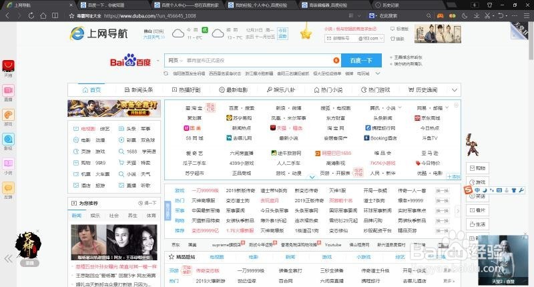The height and width of the screenshot is (287, 534).
Task: Click the Suning 苏宁易购 icon link
Action: 239,117
